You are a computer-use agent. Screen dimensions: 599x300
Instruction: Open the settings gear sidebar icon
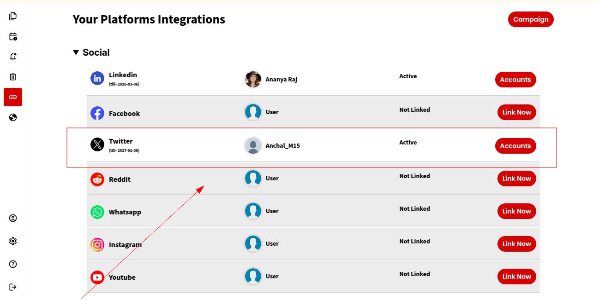tap(13, 241)
